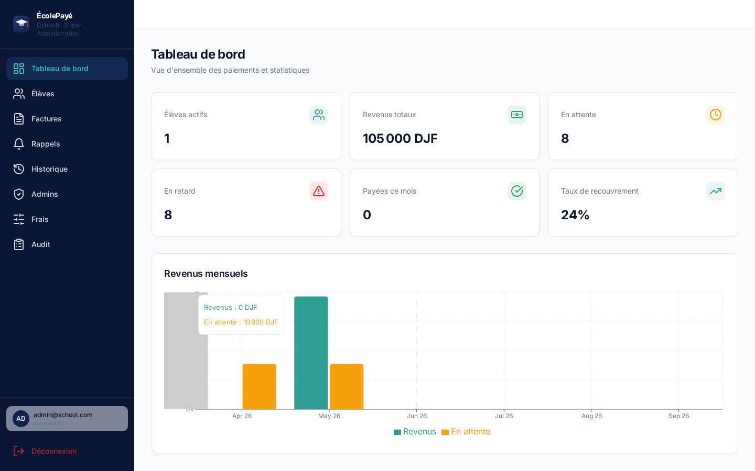Image resolution: width=755 pixels, height=471 pixels.
Task: Click the Jun 26 axis label
Action: click(x=417, y=416)
